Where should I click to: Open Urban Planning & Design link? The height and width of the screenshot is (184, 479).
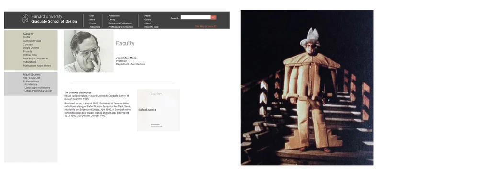(38, 91)
